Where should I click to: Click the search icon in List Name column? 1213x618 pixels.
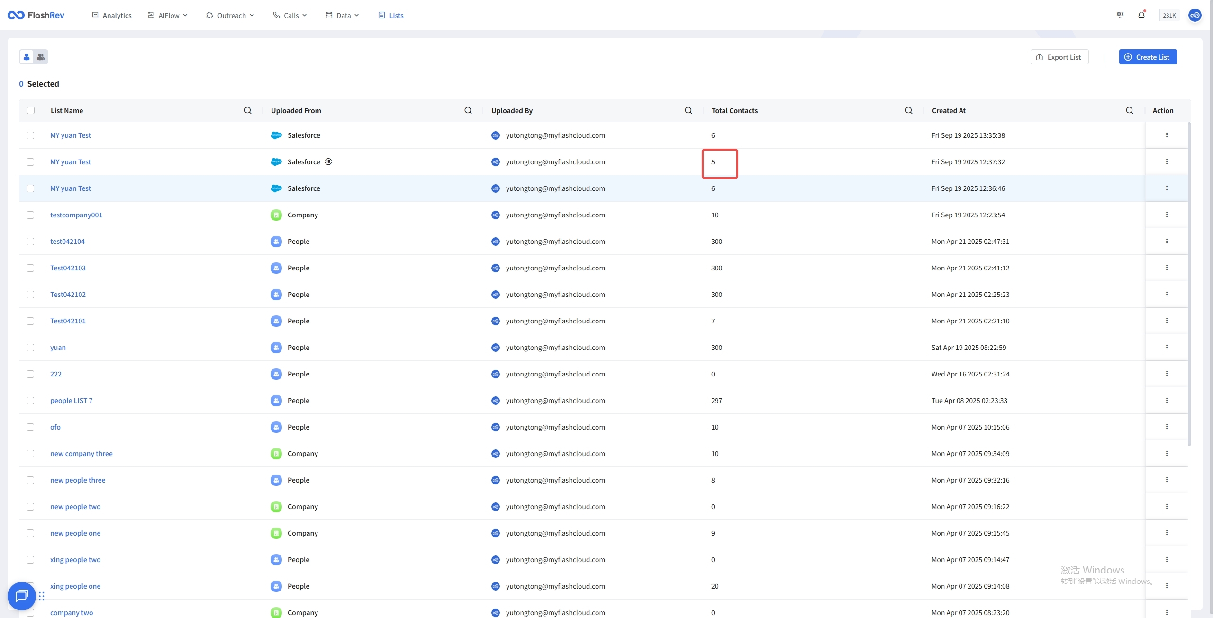[248, 110]
